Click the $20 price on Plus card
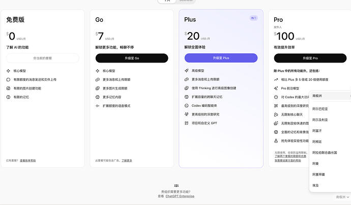 (192, 36)
